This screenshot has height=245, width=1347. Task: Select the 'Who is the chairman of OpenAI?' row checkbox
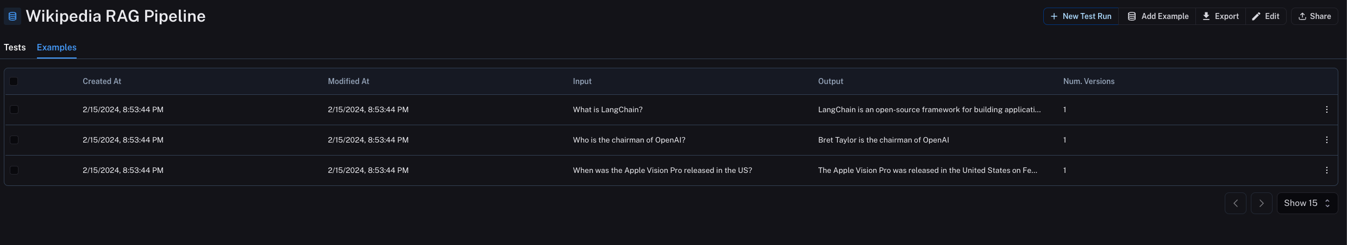[x=14, y=140]
